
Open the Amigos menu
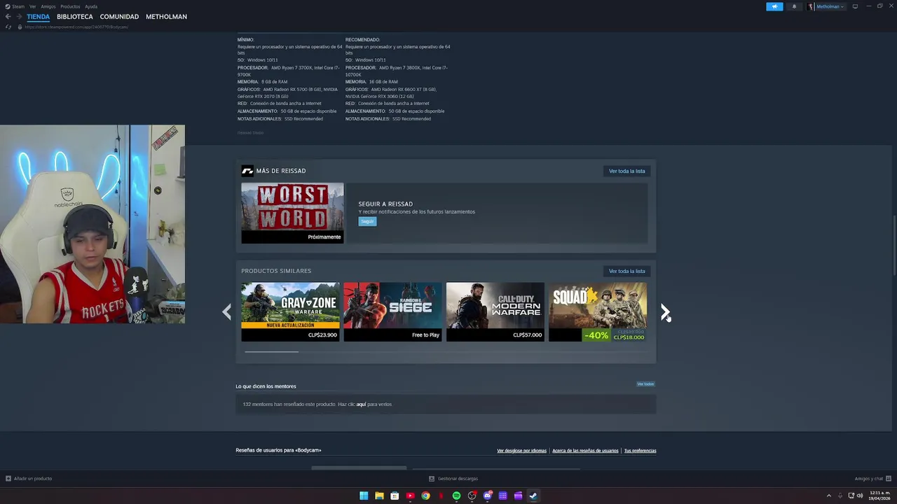pos(48,6)
